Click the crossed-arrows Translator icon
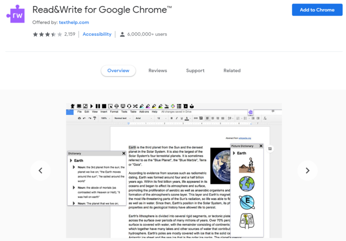The height and width of the screenshot is (241, 346). click(x=135, y=106)
